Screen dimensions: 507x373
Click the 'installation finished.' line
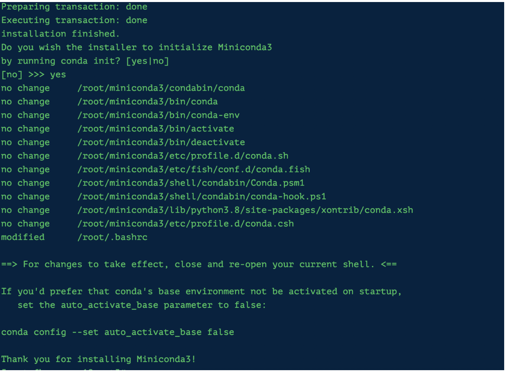click(61, 34)
